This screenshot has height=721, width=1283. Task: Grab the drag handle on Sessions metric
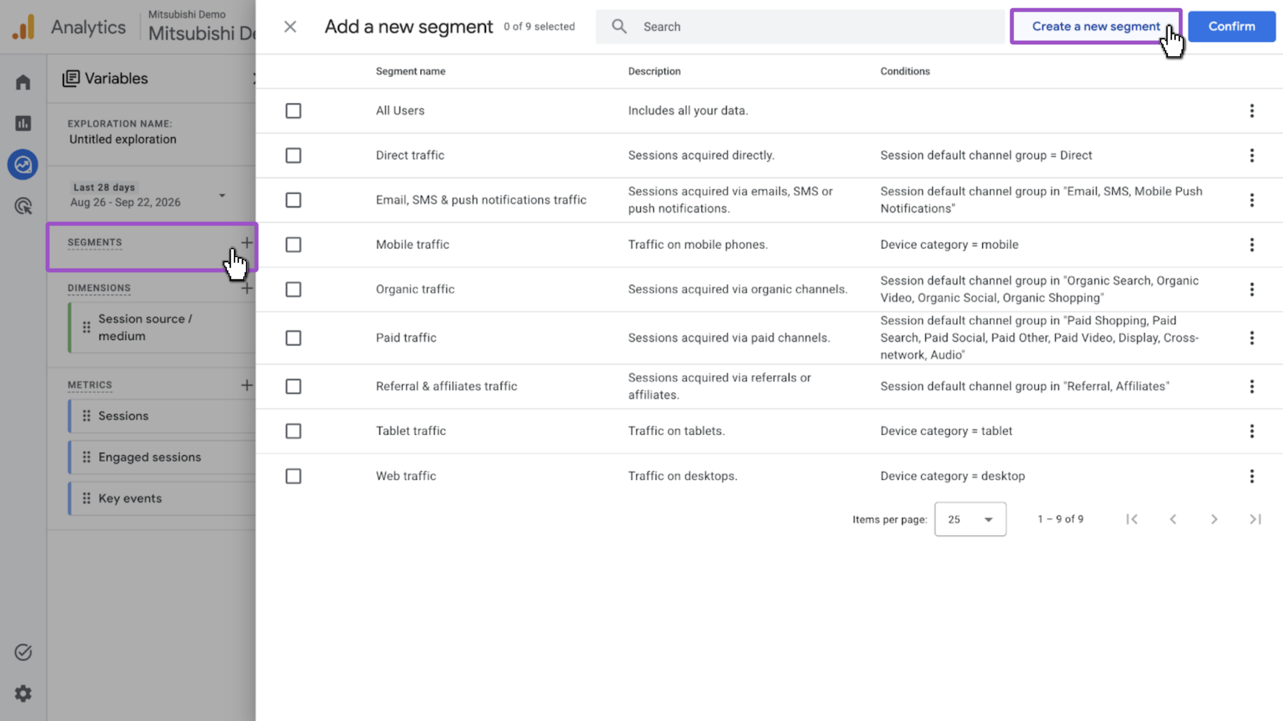click(x=86, y=416)
